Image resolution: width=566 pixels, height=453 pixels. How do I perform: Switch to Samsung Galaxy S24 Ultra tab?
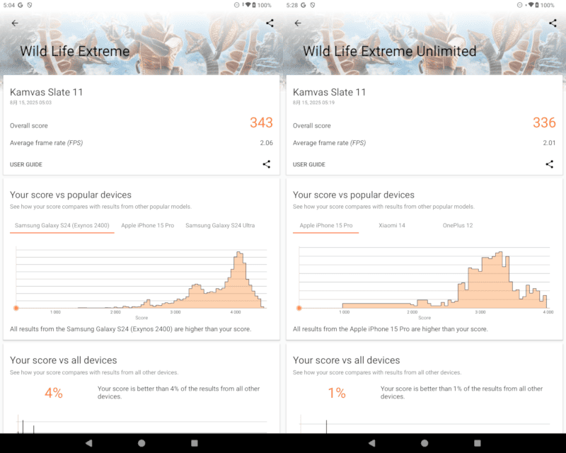pos(220,226)
